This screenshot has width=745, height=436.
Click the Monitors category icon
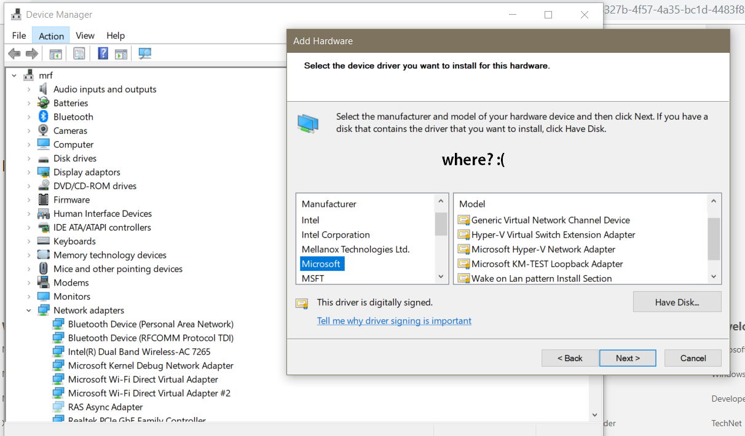pos(43,297)
